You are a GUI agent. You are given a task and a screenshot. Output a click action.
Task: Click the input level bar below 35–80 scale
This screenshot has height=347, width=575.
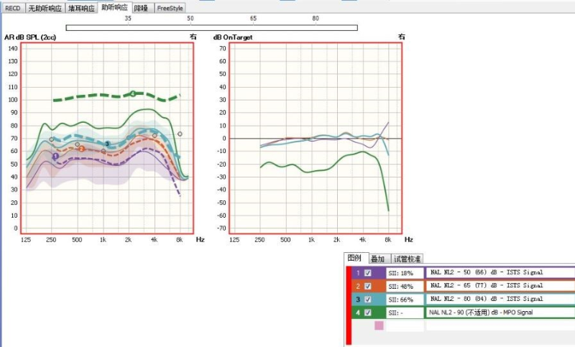211,28
